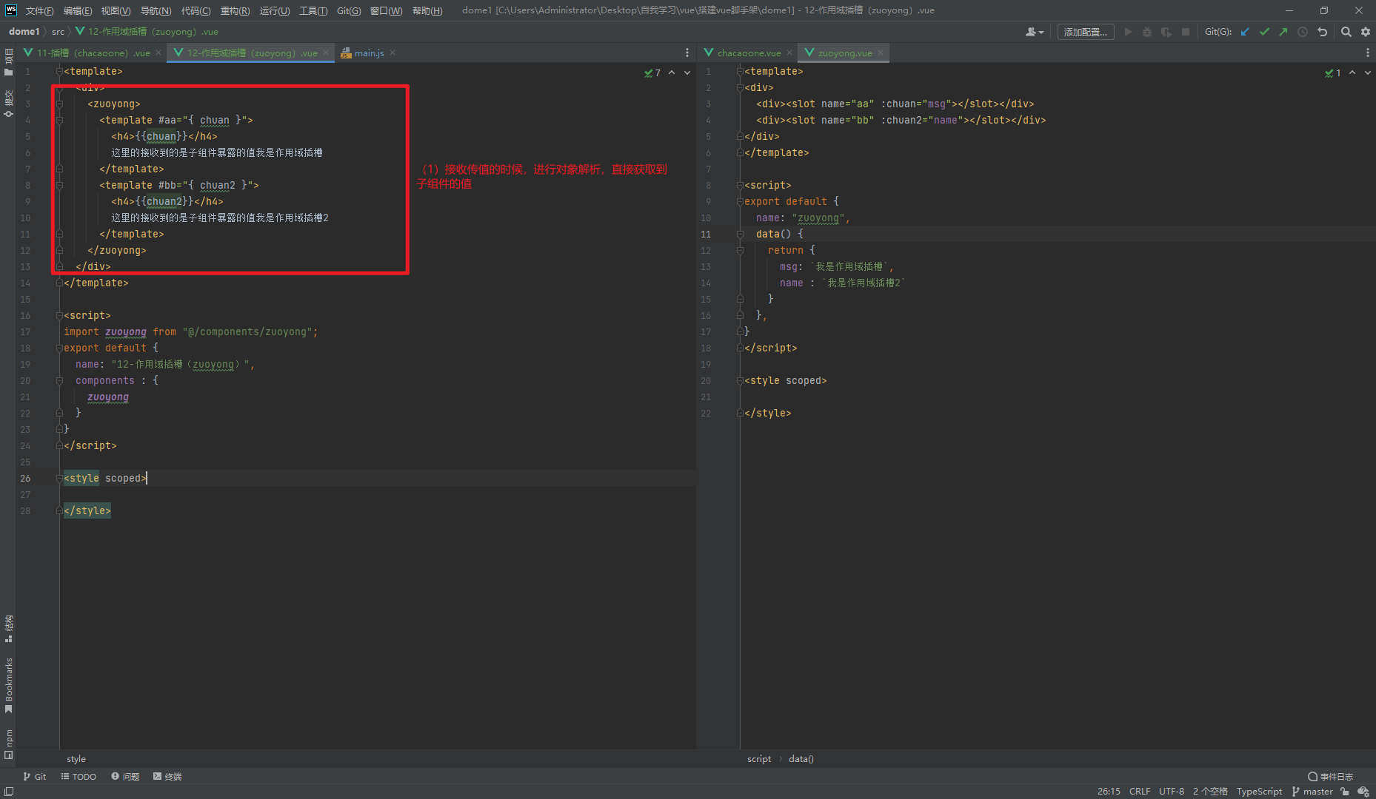This screenshot has width=1376, height=799.
Task: Click the Git update project arrow icon
Action: click(x=1245, y=32)
